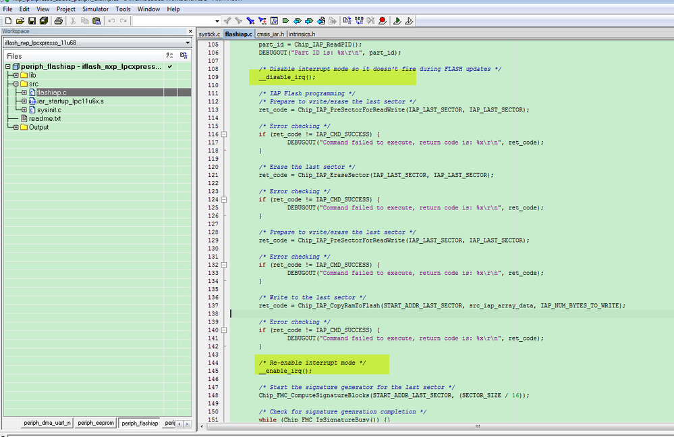
Task: Click the Copy icon in the toolbar
Action: pyautogui.click(x=85, y=21)
